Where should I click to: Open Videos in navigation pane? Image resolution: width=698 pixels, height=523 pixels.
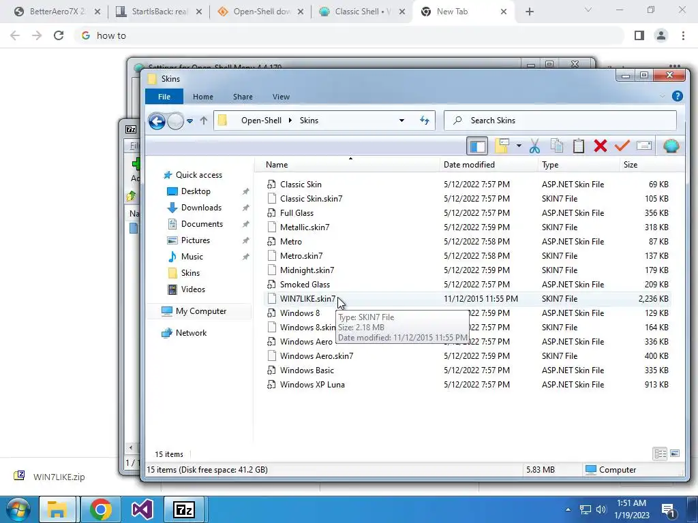pos(193,289)
